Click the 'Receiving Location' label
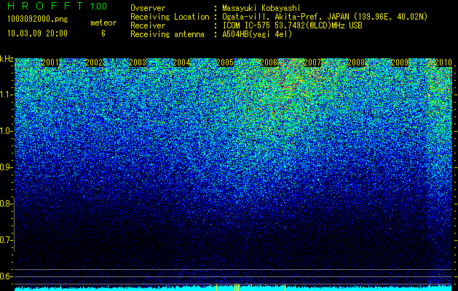458x291 pixels. point(170,17)
